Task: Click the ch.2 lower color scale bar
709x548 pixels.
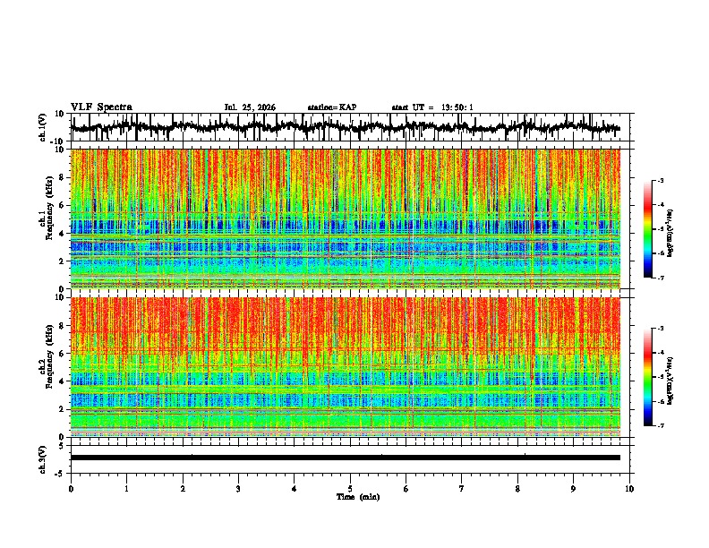Action: click(647, 377)
